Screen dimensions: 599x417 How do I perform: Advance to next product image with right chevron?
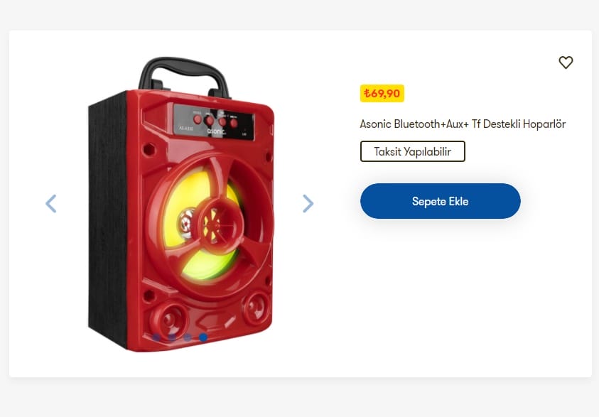(308, 204)
